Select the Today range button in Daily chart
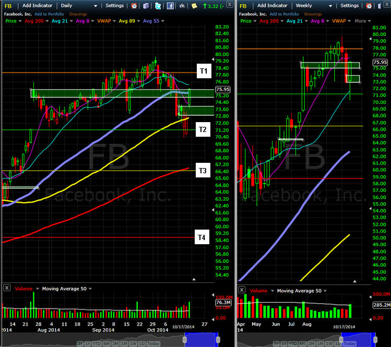The width and height of the screenshot is (391, 347). (153, 343)
